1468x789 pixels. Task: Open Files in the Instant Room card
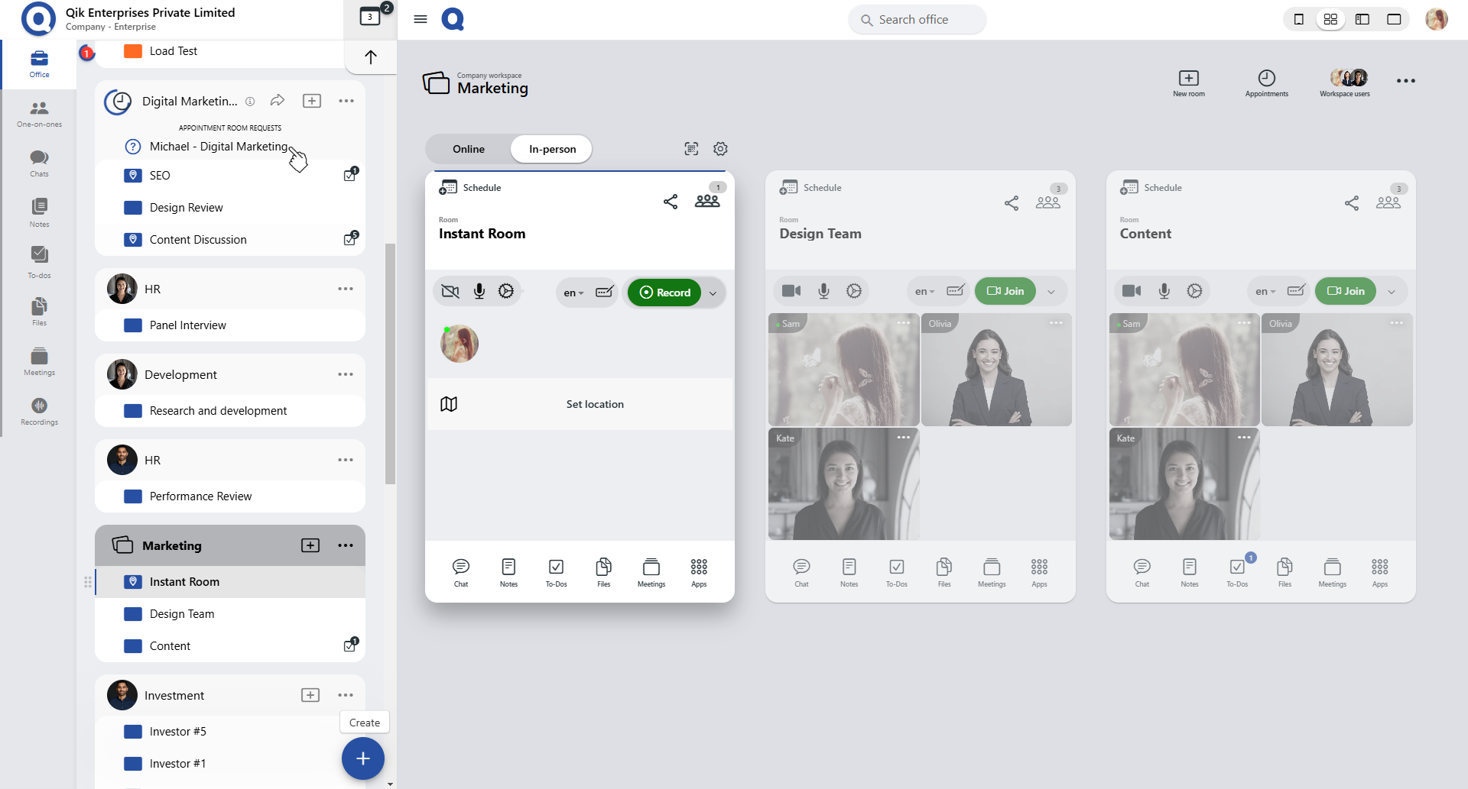[603, 571]
